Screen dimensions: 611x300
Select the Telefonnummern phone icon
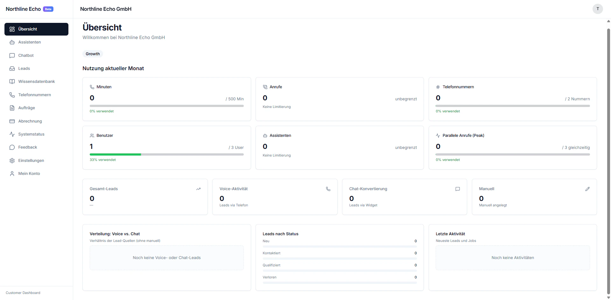click(x=12, y=95)
